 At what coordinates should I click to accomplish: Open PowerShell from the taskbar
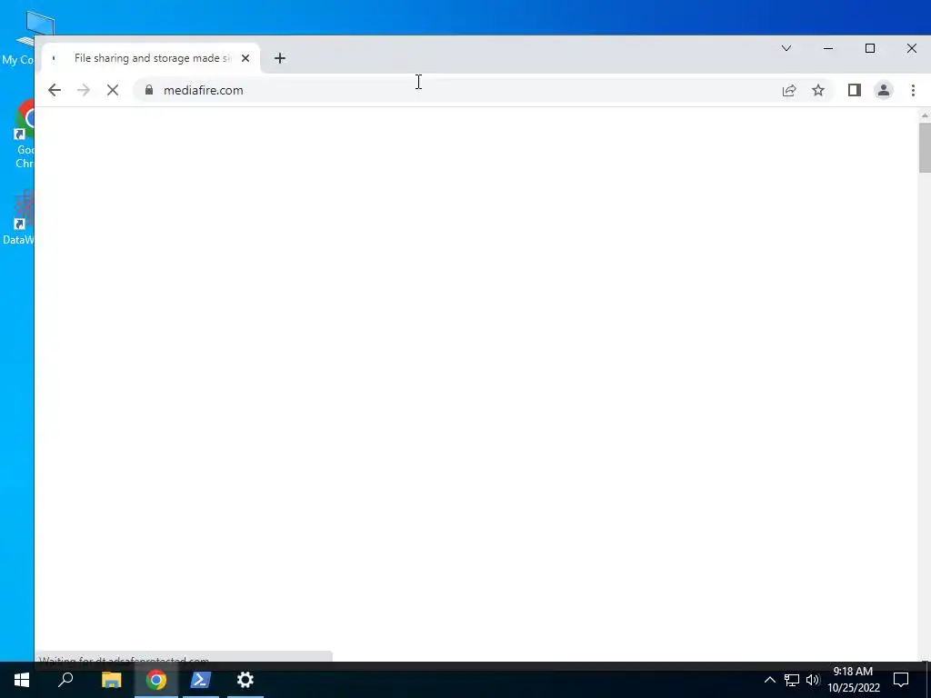201,680
